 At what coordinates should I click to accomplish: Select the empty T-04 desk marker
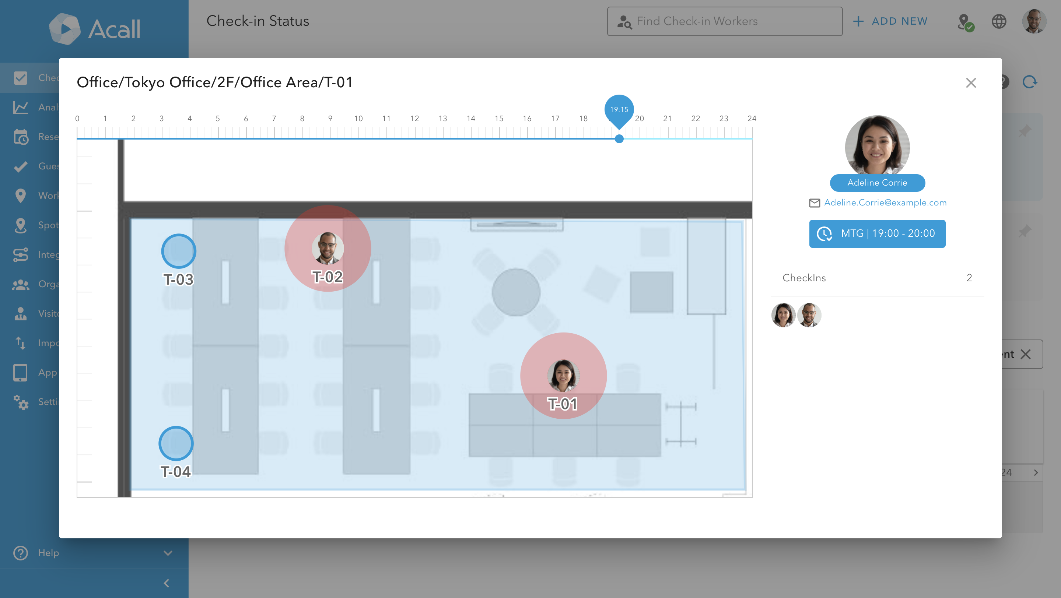(176, 443)
